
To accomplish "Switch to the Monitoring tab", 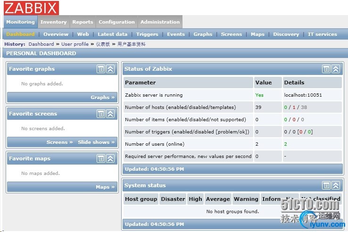I will click(20, 22).
